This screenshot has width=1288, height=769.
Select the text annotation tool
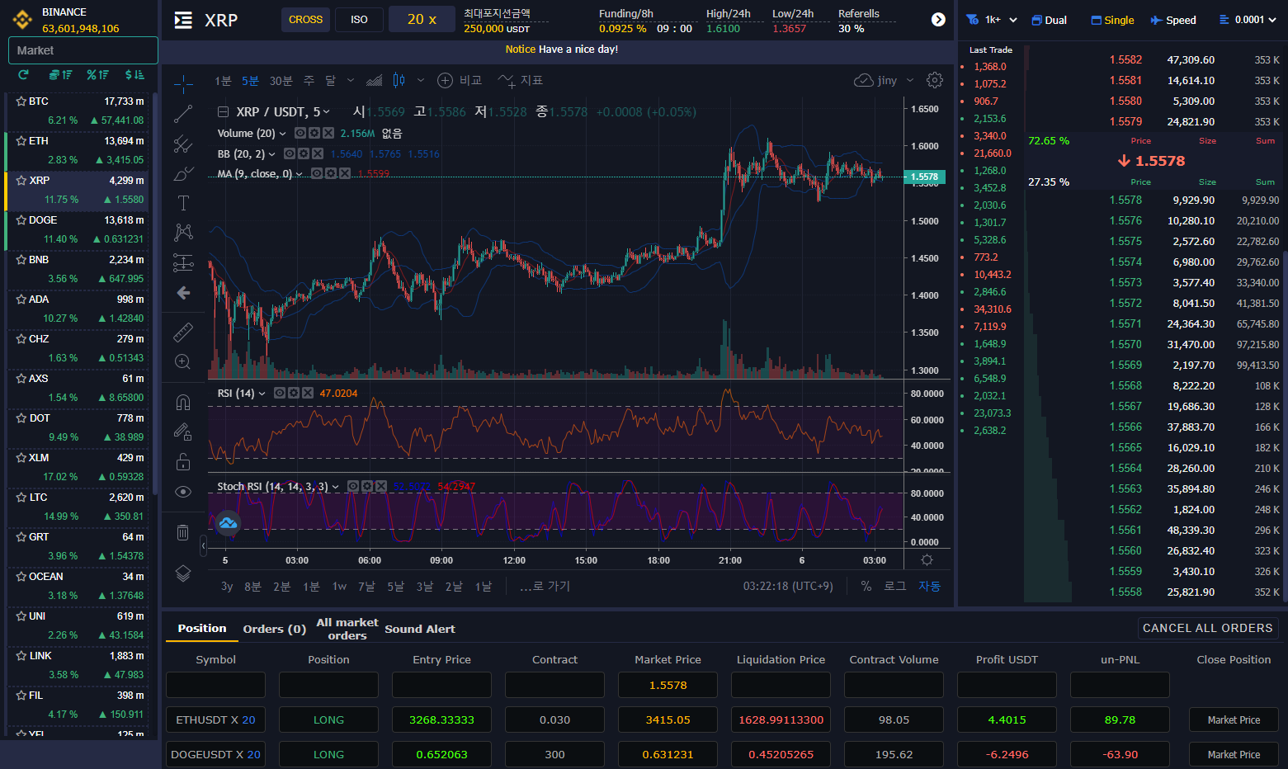[183, 203]
